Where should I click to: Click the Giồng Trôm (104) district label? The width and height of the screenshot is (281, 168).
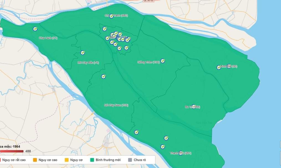coord(149,62)
